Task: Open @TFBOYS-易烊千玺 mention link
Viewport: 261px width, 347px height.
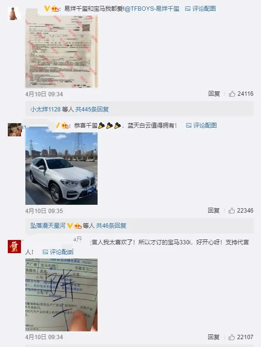Action: [x=152, y=9]
